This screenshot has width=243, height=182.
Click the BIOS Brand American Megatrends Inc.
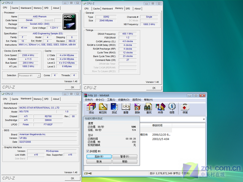[x=48, y=134]
